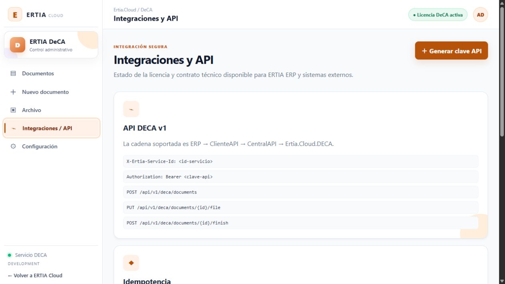Click the Authorization: Bearer code line
Viewport: 505px width, 284px height.
(x=301, y=177)
